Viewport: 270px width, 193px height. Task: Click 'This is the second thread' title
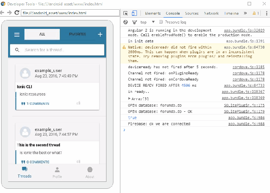(x=39, y=145)
